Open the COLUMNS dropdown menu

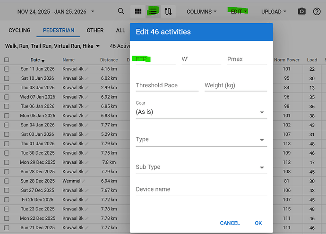click(x=201, y=12)
